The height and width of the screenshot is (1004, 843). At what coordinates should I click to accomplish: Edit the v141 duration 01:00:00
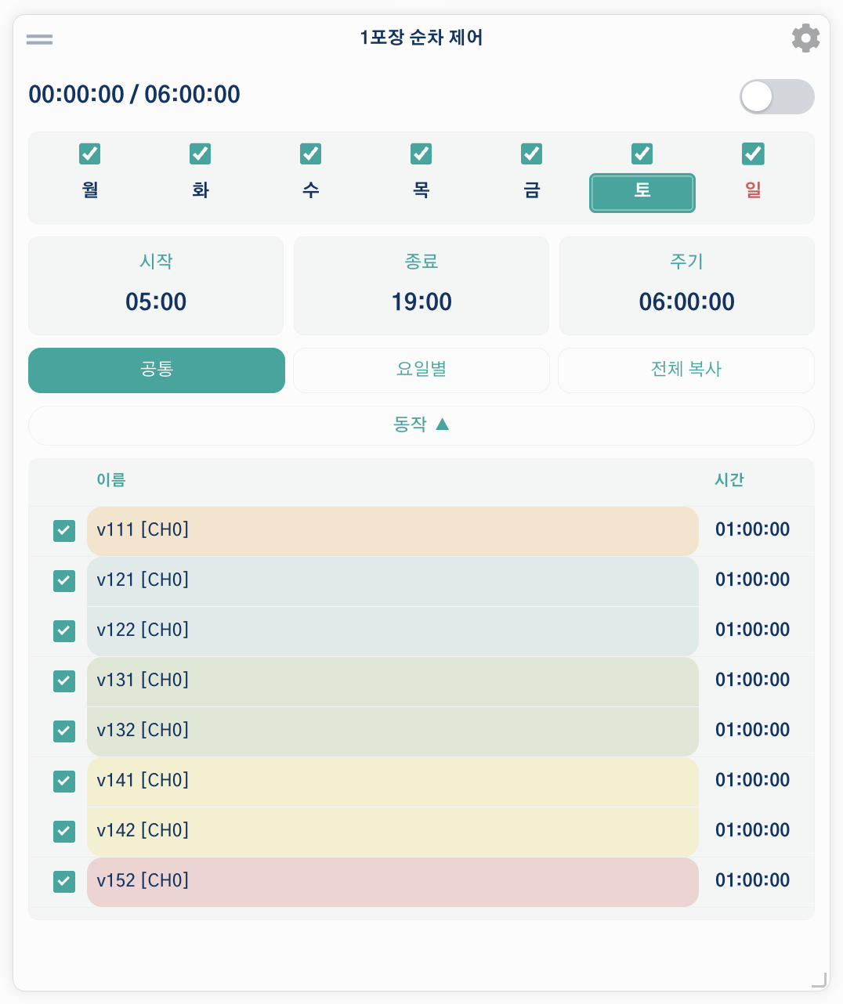pos(752,780)
